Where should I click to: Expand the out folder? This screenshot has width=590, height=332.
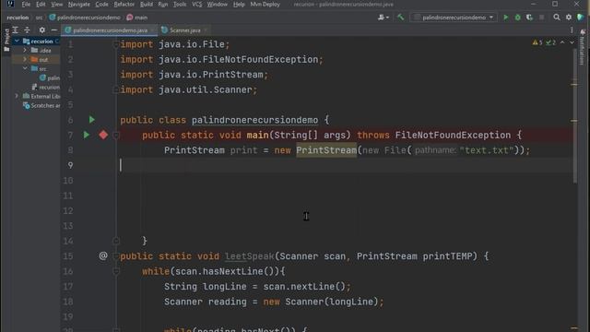coord(25,59)
